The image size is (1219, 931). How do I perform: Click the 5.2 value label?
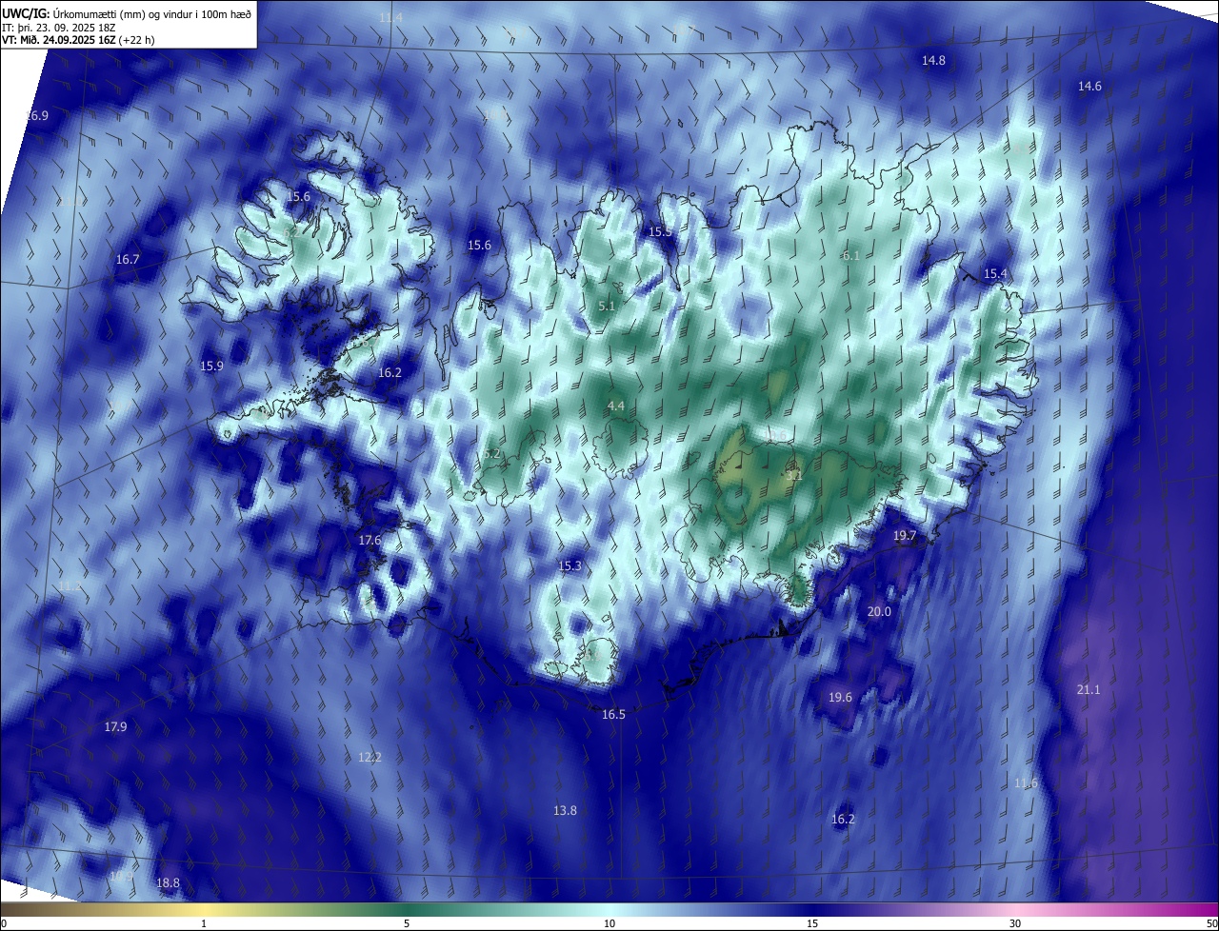(491, 454)
